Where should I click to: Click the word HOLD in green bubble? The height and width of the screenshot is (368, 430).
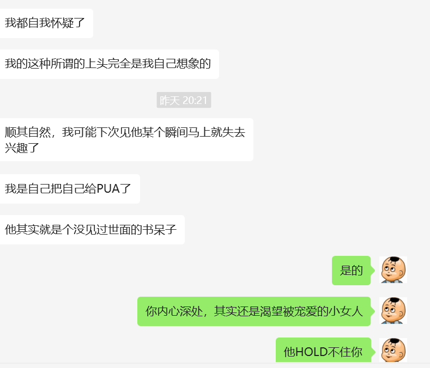click(x=311, y=352)
